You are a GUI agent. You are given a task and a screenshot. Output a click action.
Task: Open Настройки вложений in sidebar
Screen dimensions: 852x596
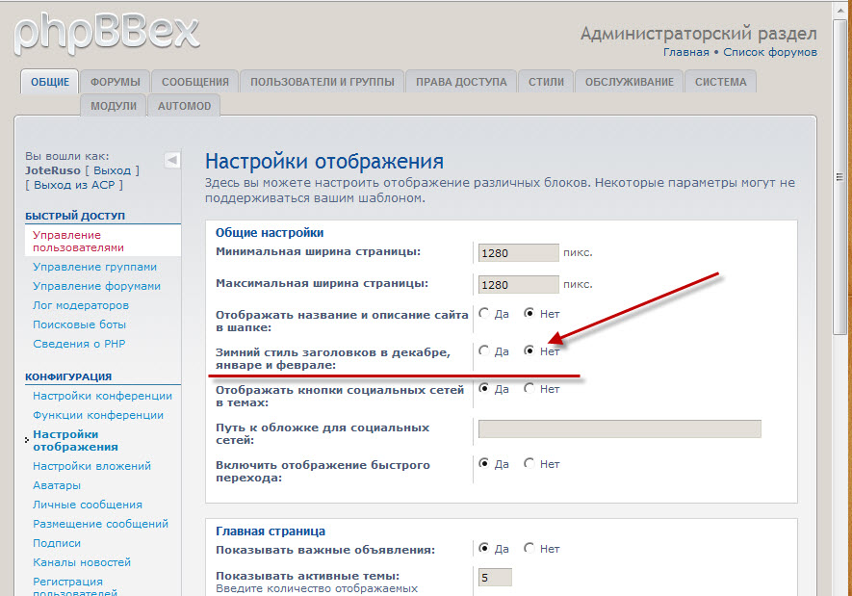click(91, 466)
